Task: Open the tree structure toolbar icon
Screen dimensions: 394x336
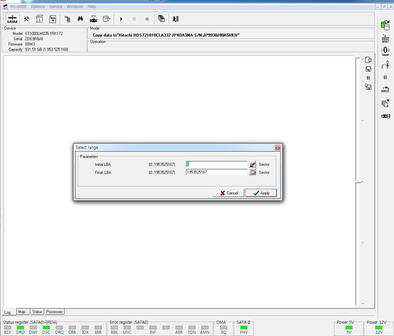Action: (67, 19)
